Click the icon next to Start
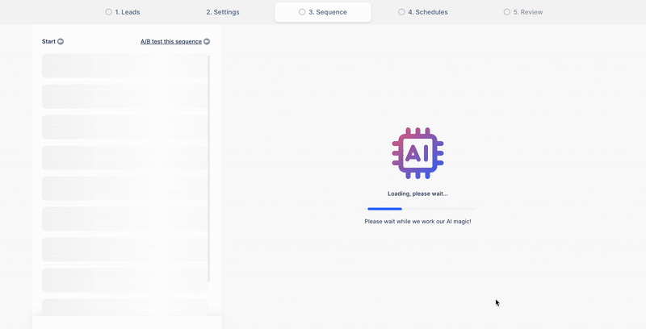 coord(61,41)
